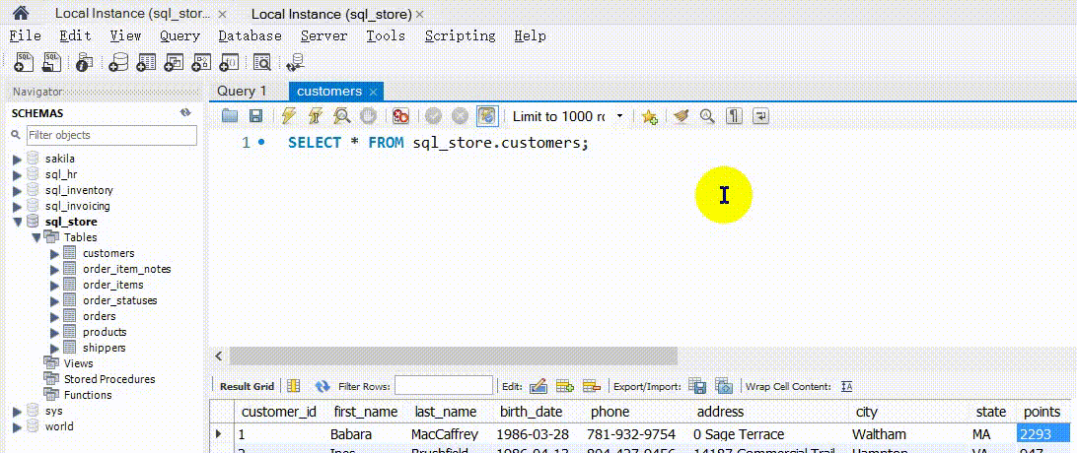Click the Filter objects search field
The width and height of the screenshot is (1077, 453).
111,135
